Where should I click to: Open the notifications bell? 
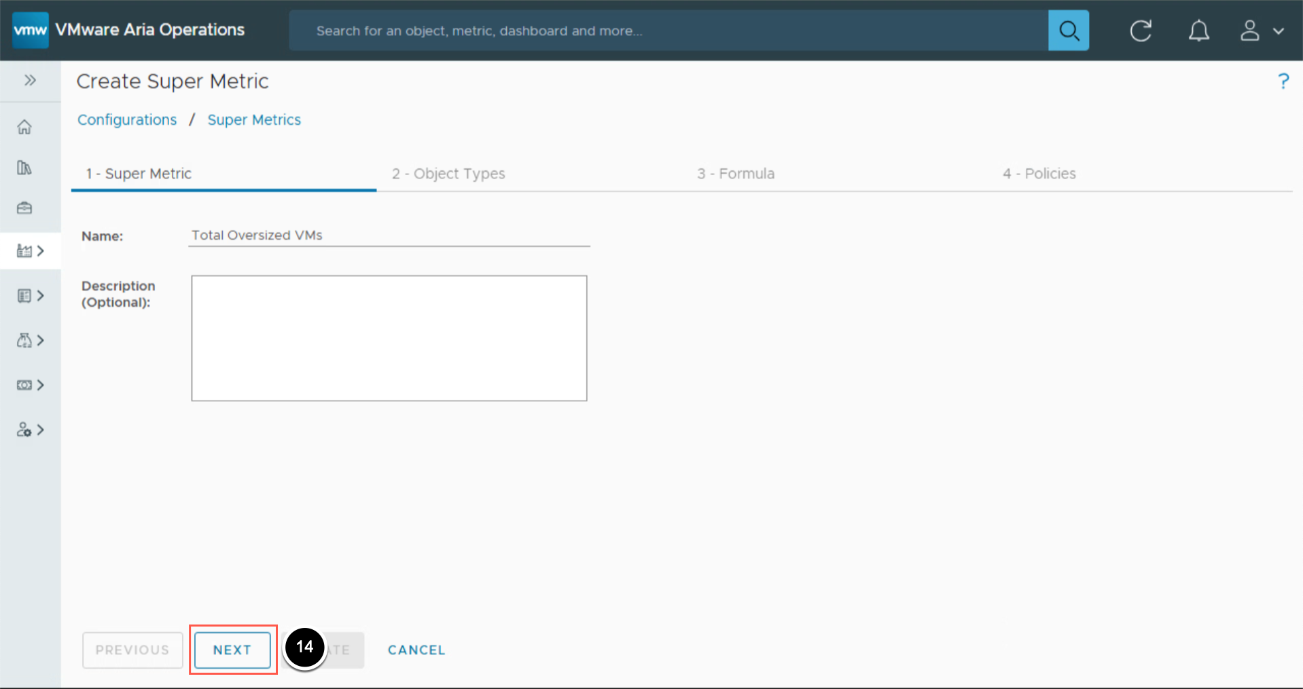[x=1198, y=31]
